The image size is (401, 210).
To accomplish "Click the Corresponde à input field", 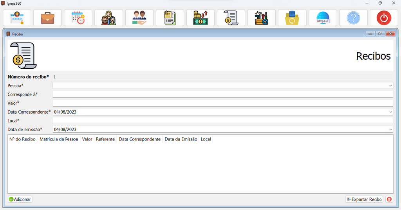I will [223, 94].
